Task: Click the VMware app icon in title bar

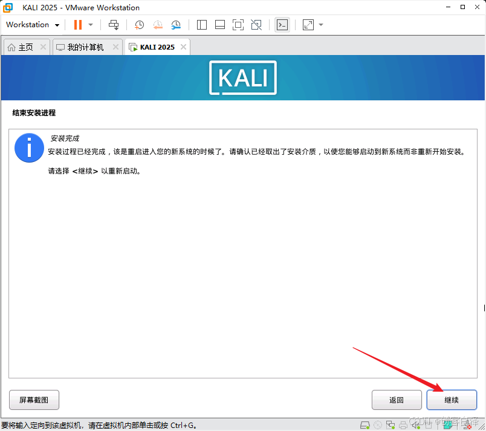Action: click(x=8, y=8)
